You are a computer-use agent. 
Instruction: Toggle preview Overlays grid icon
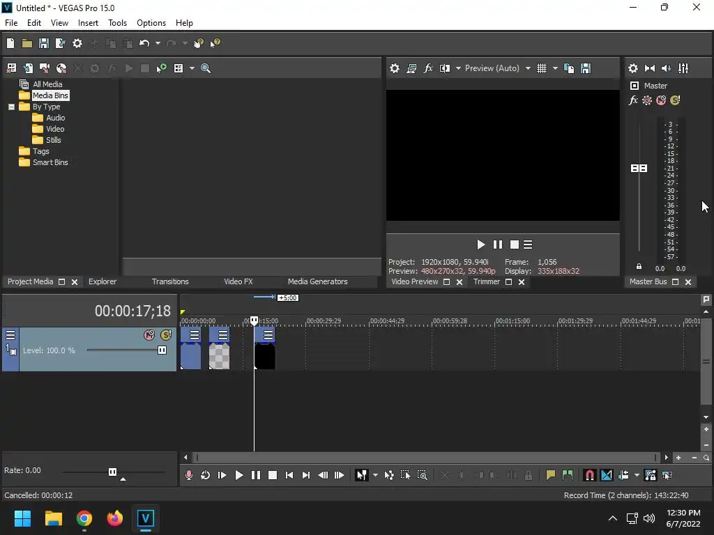coord(541,68)
